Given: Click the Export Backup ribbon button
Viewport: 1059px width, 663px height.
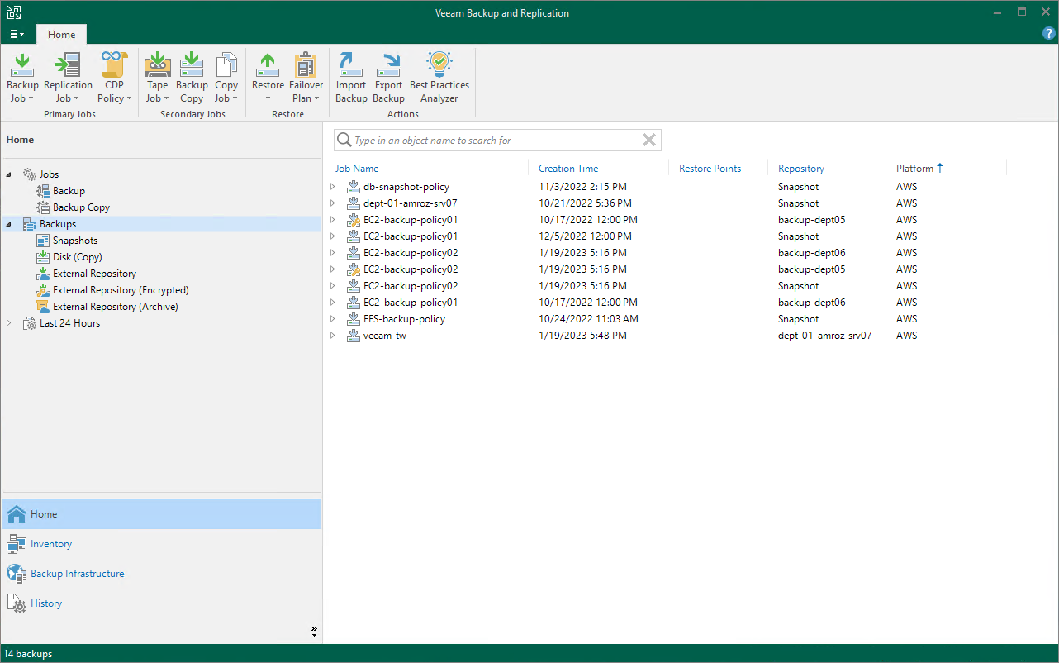Looking at the screenshot, I should (388, 78).
